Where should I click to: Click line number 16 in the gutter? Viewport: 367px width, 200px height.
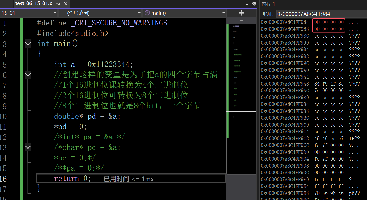click(x=3, y=179)
